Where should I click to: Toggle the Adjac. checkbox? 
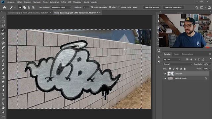(x=110, y=7)
